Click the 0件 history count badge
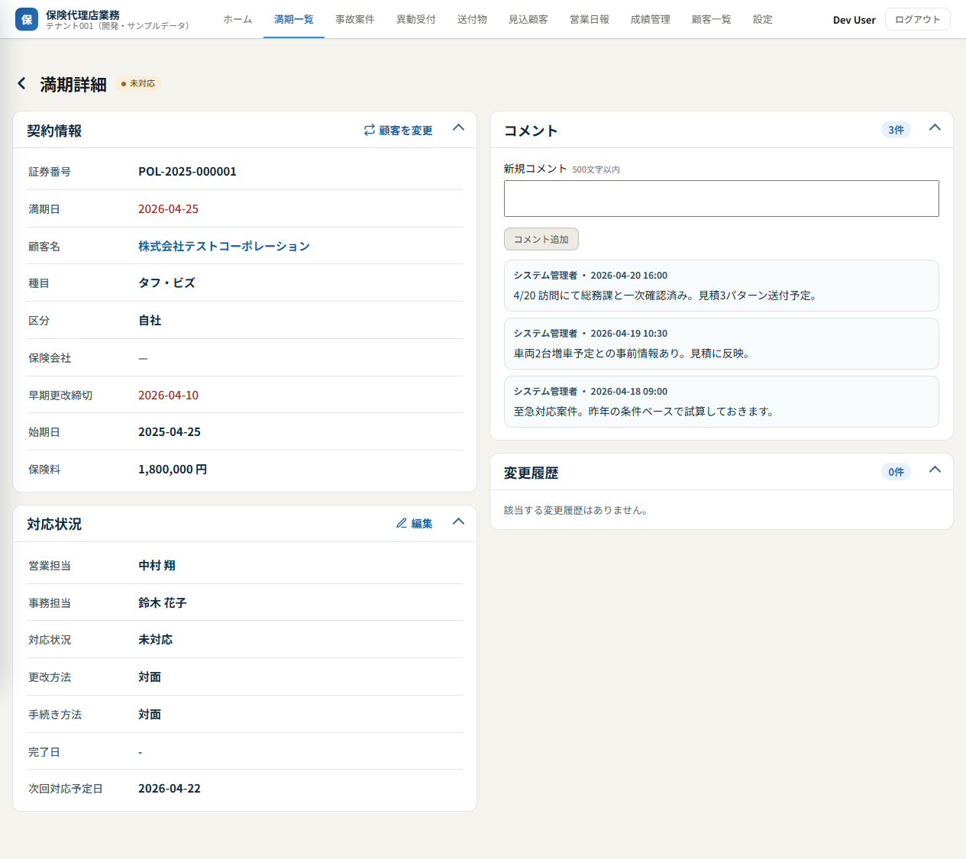Screen dimensions: 966x859 click(896, 472)
